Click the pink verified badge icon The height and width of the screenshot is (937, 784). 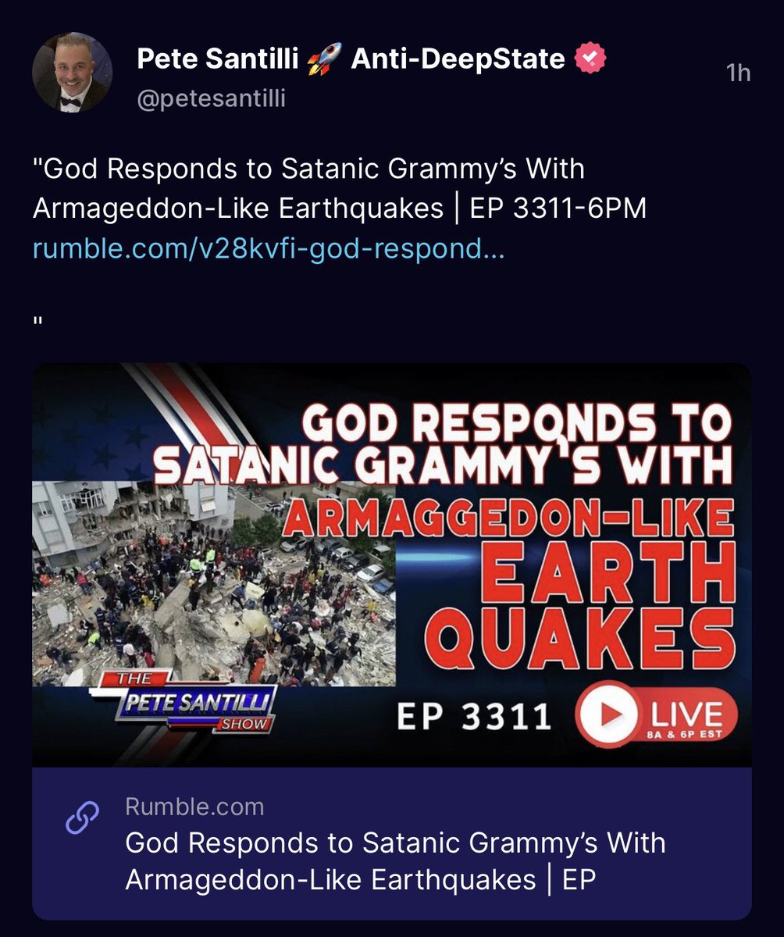click(x=591, y=59)
